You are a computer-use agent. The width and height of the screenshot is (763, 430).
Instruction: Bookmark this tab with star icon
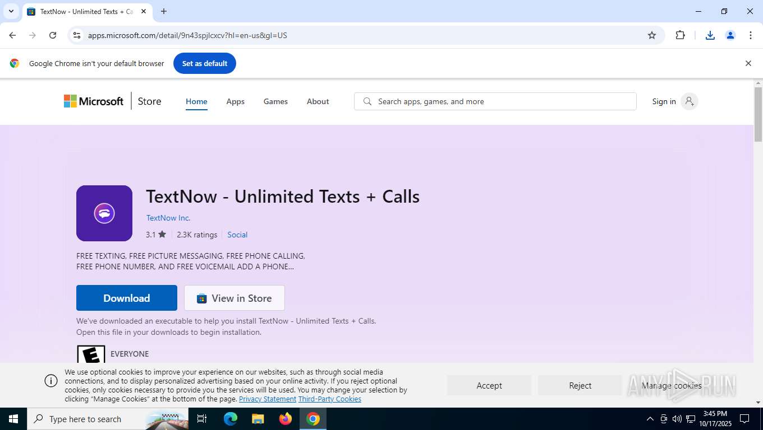tap(652, 35)
